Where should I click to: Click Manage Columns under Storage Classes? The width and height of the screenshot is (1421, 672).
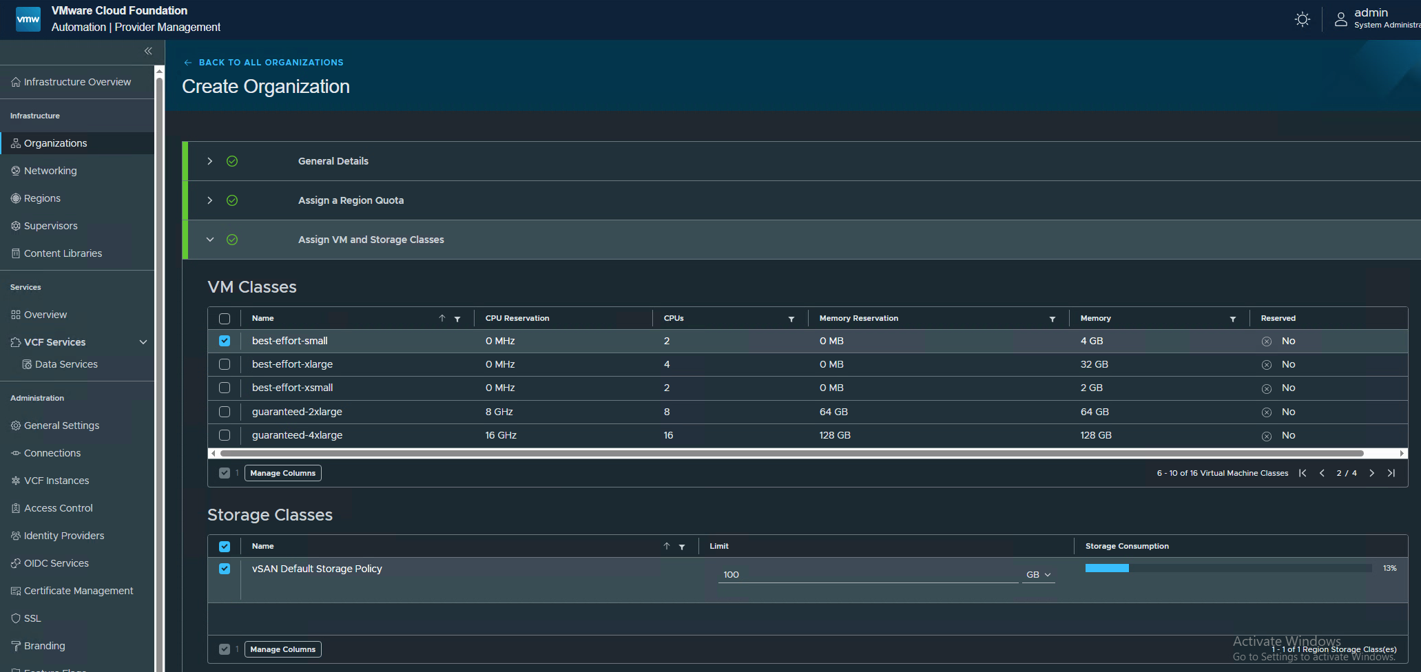coord(282,649)
